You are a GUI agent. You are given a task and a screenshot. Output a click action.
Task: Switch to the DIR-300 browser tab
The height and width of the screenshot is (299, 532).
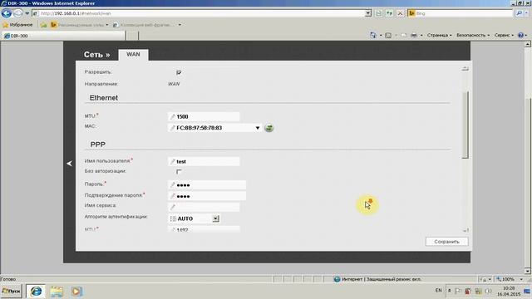[63, 36]
